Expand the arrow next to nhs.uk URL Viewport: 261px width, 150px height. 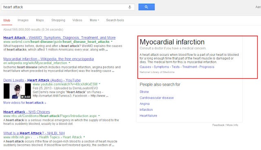point(99,116)
